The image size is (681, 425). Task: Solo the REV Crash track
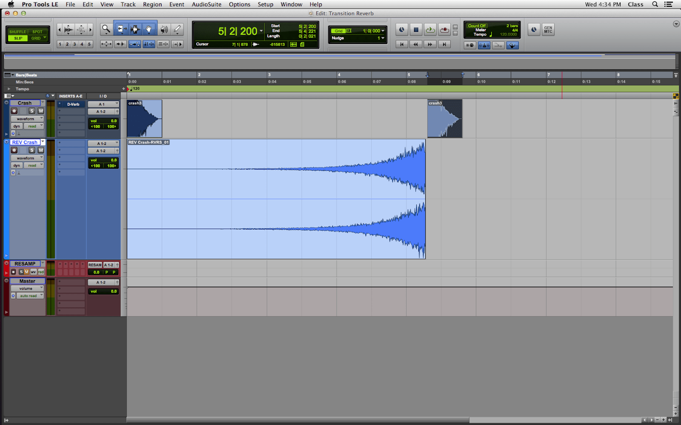click(32, 150)
